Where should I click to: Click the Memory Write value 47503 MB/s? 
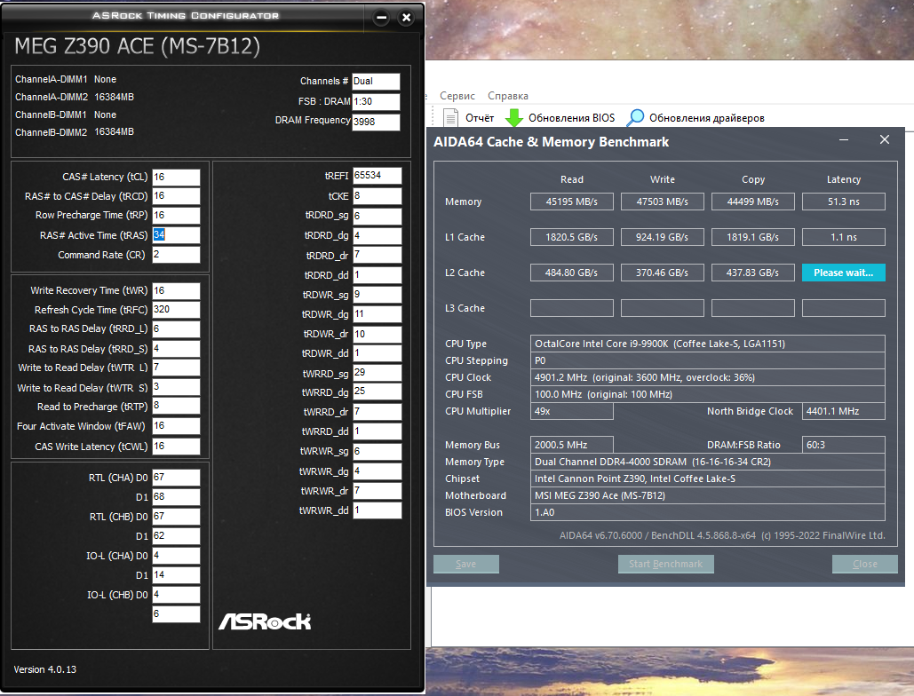(663, 202)
